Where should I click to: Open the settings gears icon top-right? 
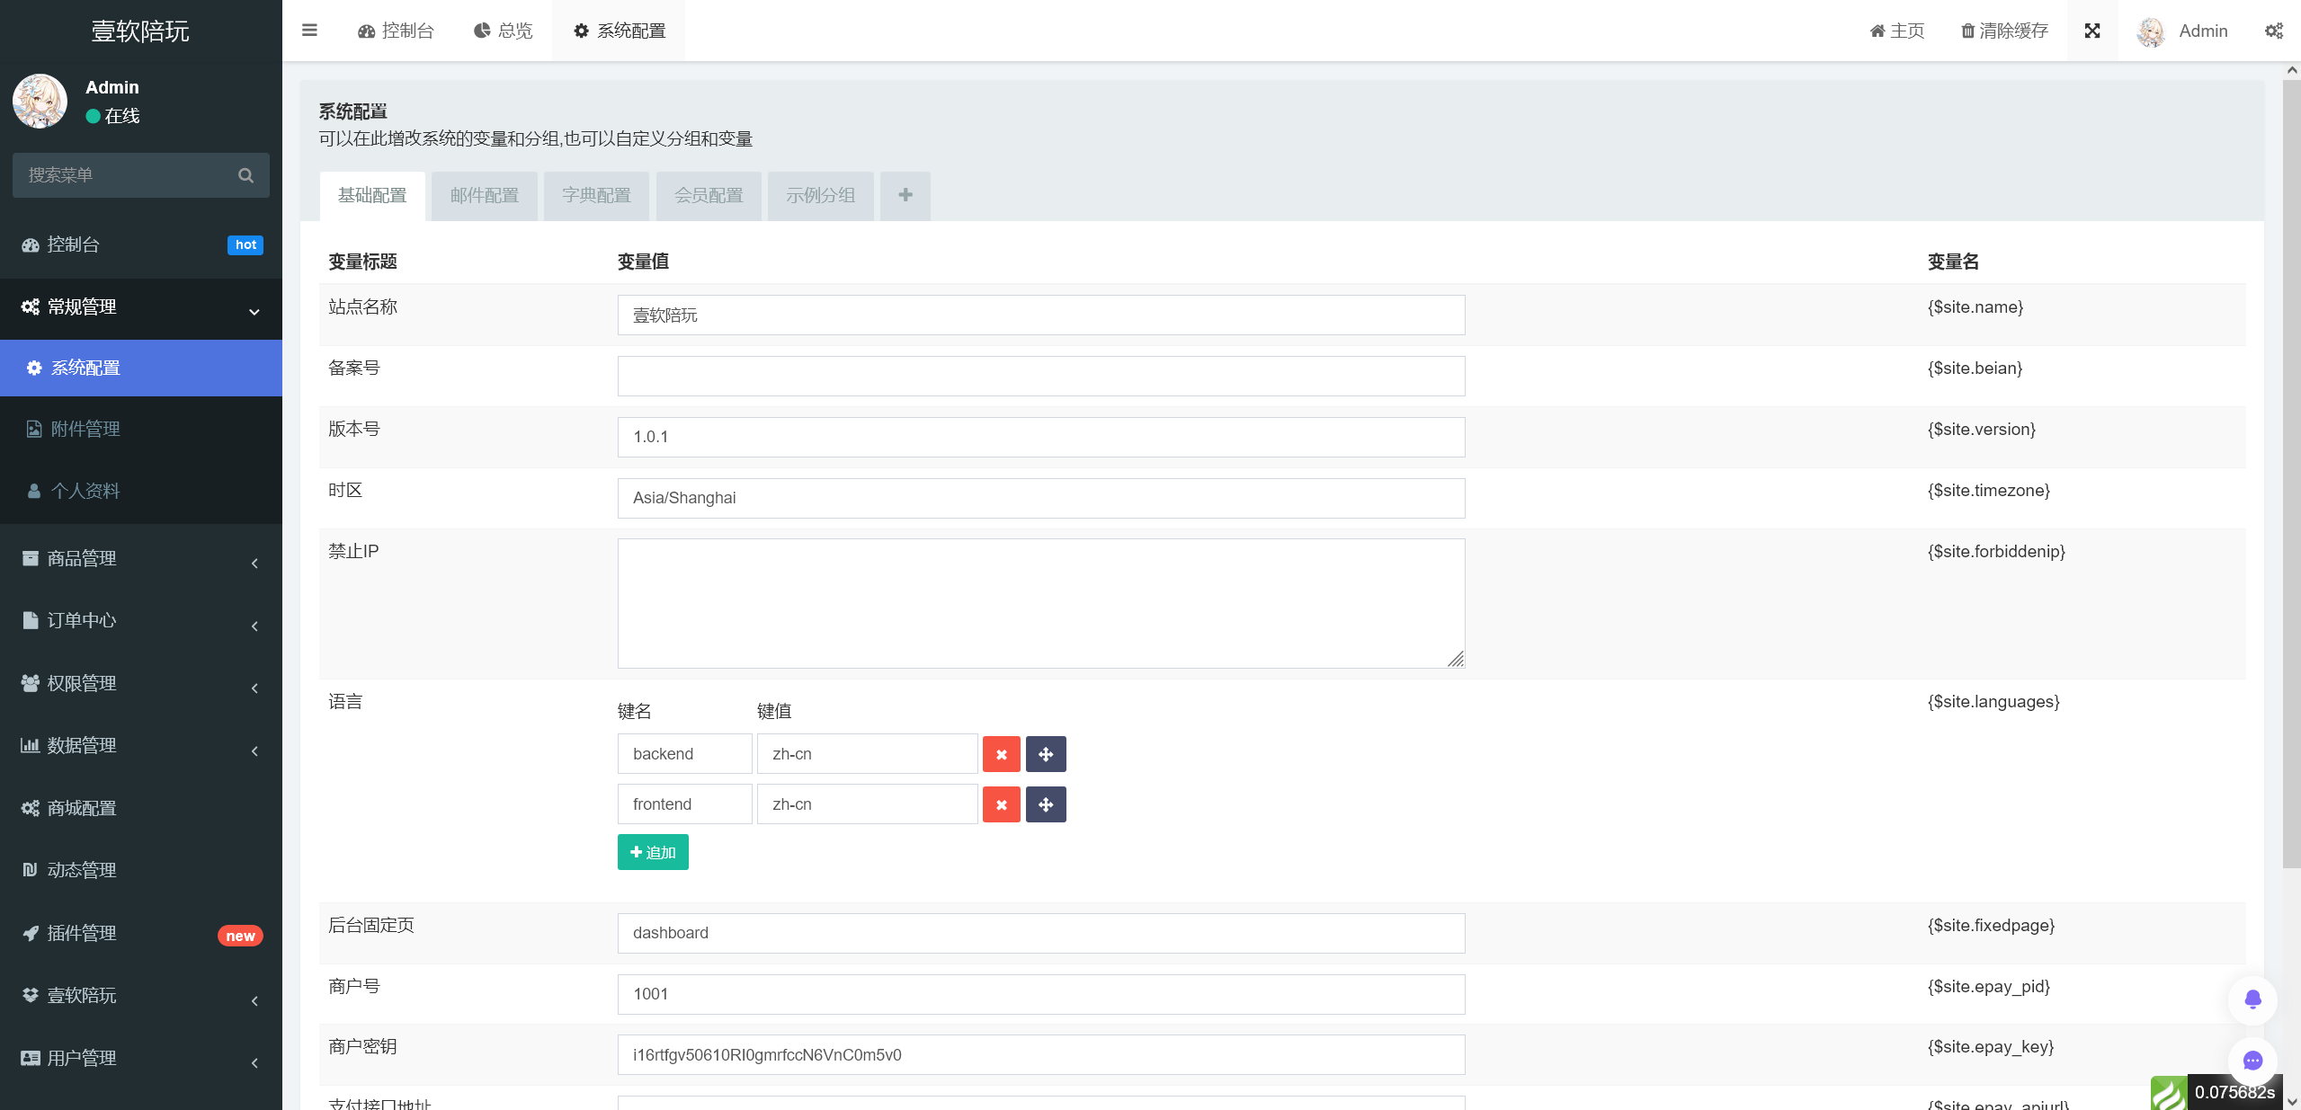(2274, 31)
